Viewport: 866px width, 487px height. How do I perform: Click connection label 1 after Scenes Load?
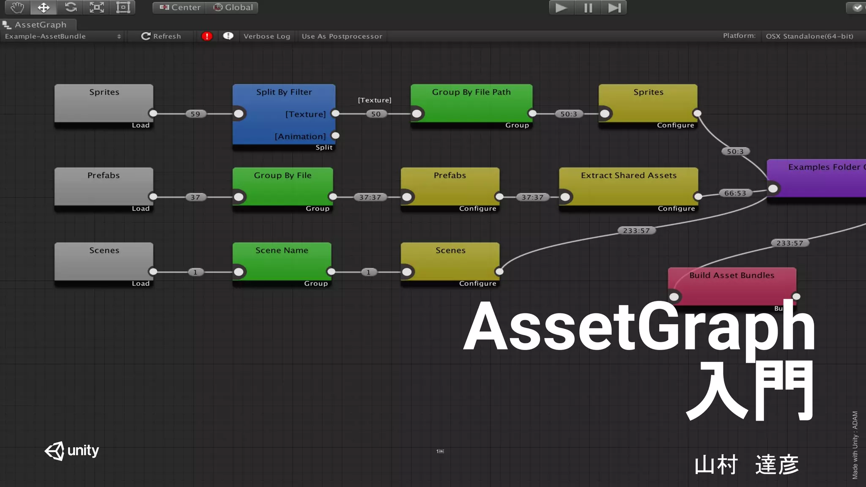coord(195,272)
